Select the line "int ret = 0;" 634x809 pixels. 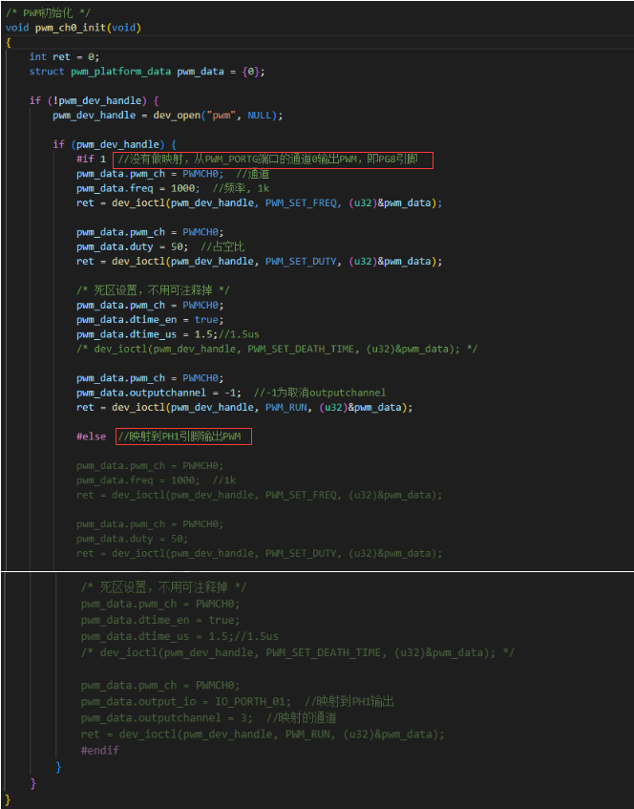pyautogui.click(x=64, y=56)
